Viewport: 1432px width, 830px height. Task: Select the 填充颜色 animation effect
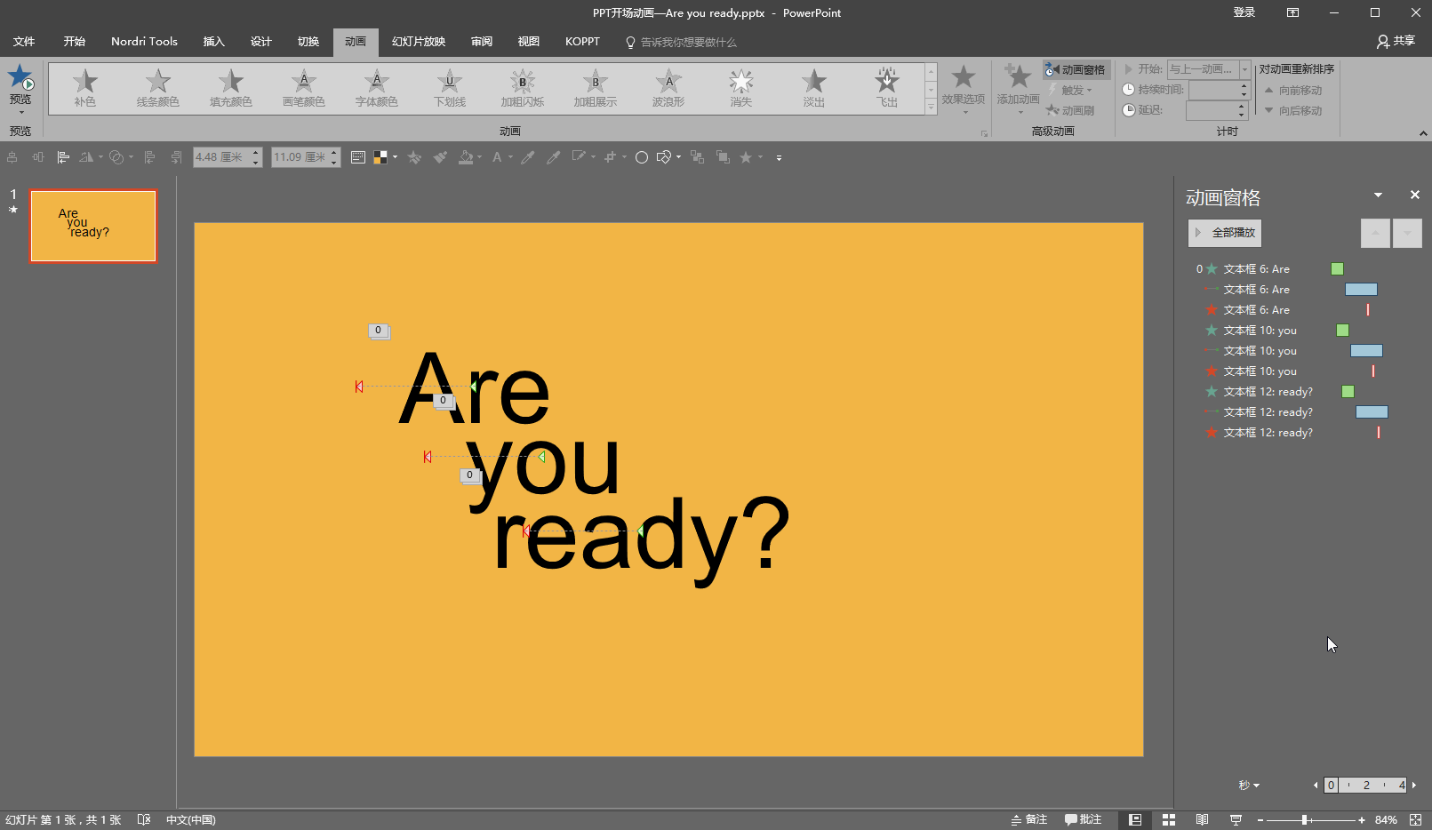pos(231,89)
